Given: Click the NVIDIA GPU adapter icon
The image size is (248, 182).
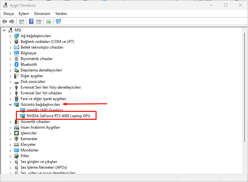Looking at the screenshot, I should pyautogui.click(x=23, y=116).
